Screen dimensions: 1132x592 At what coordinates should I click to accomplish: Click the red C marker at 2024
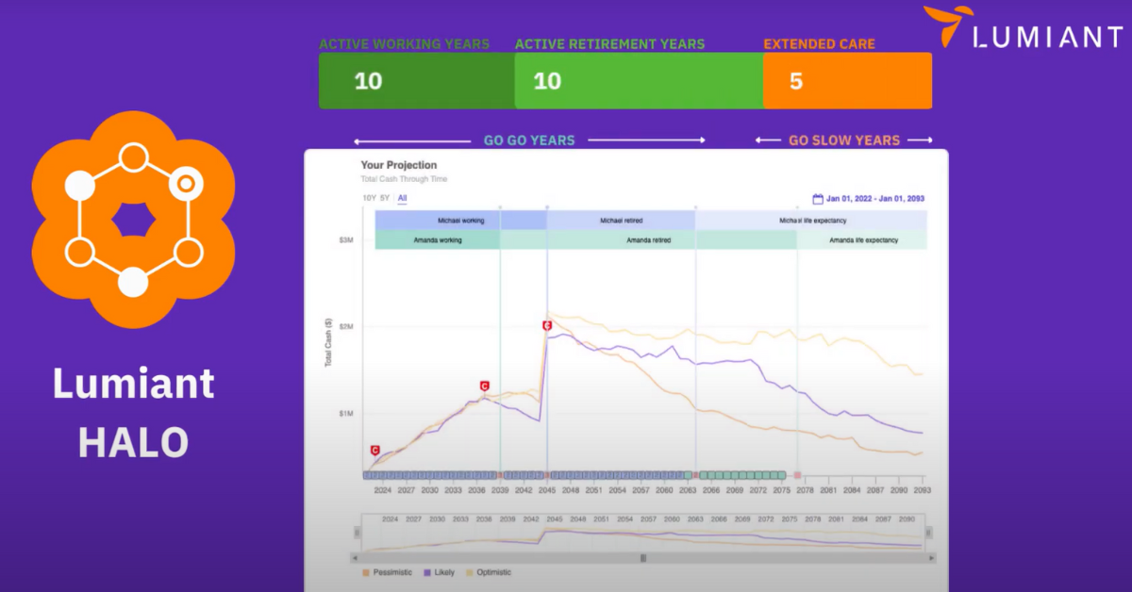coord(374,450)
